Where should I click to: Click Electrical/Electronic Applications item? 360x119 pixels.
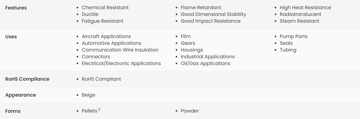coord(121,63)
